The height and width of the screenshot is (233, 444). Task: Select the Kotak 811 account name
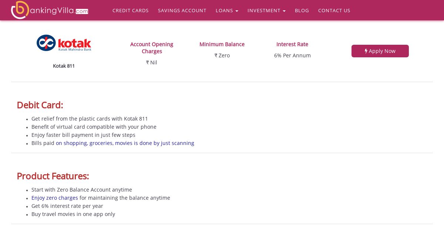(x=64, y=66)
